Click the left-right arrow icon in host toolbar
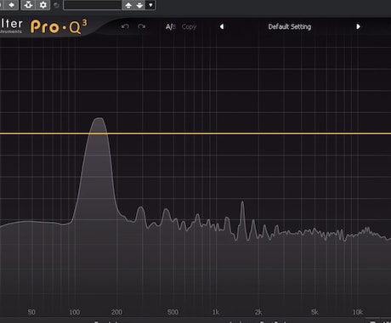Viewport: 391px width, 323px height. 12,4
